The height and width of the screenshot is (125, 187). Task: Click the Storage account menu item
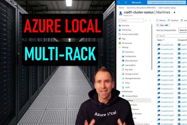(132, 74)
